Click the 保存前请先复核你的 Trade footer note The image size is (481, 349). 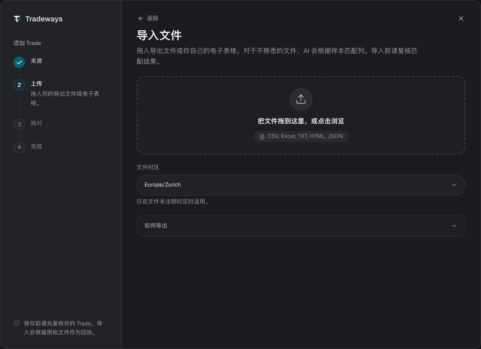pos(63,328)
